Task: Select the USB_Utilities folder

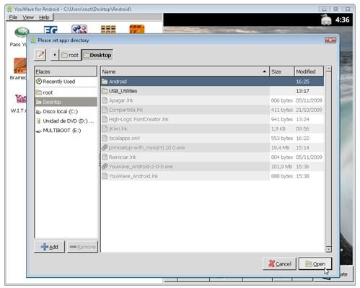Action: [212, 91]
